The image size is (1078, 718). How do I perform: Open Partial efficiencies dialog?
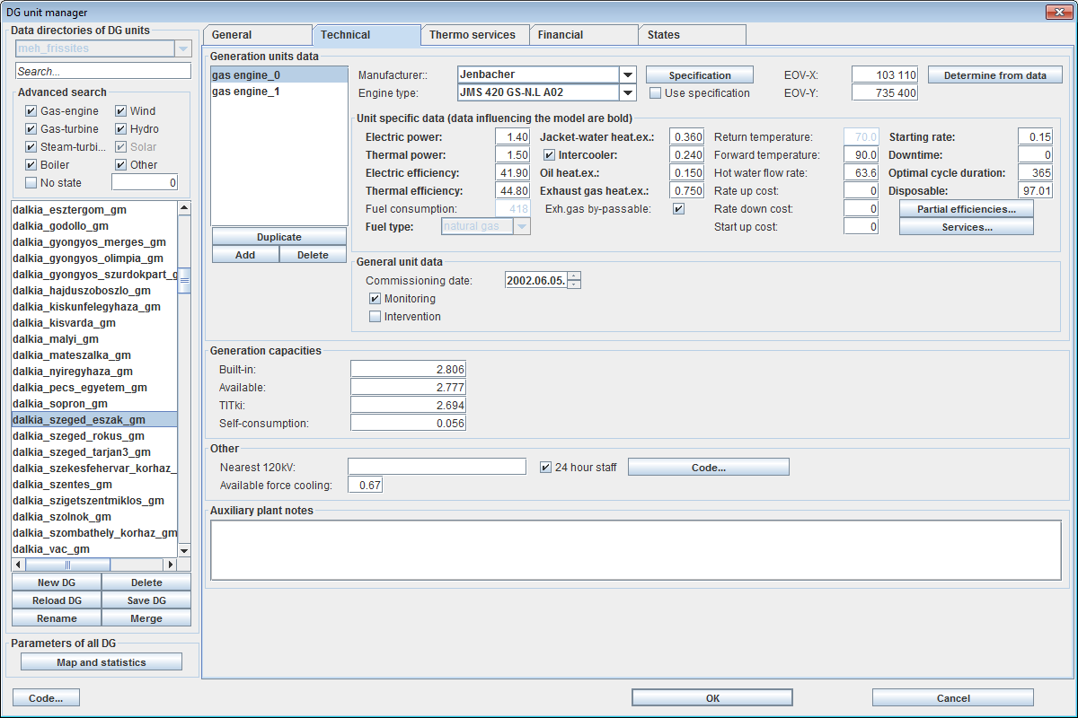[x=967, y=209]
